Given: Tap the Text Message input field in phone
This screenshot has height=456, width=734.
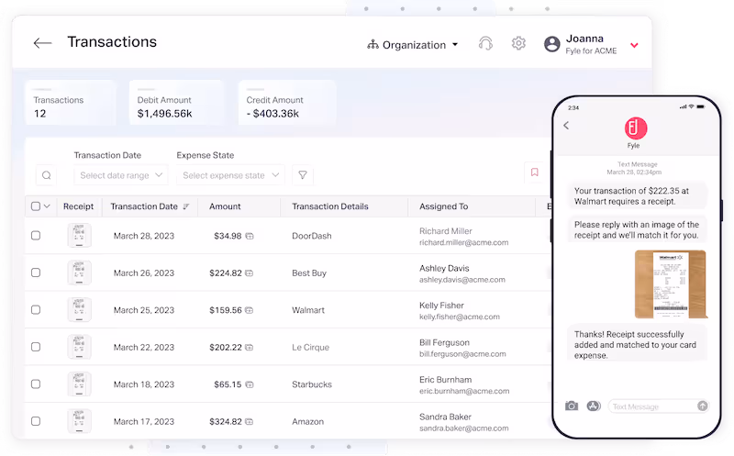Looking at the screenshot, I should (x=658, y=406).
